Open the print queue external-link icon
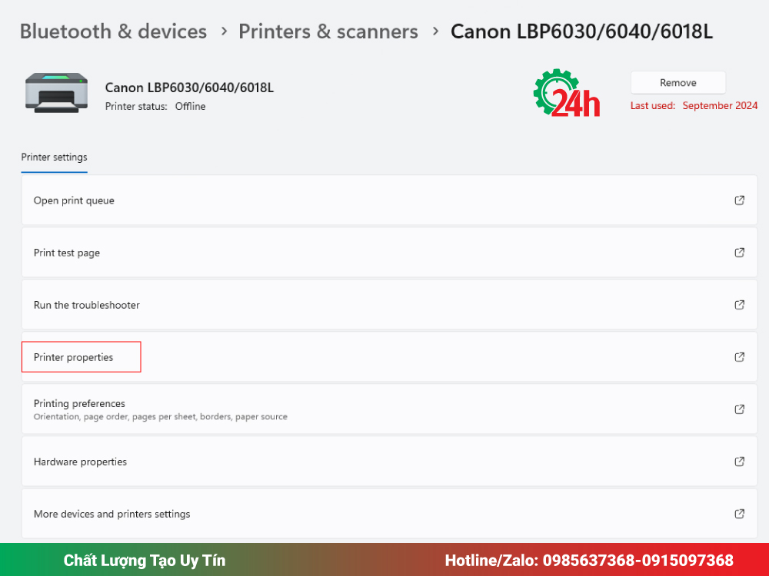Screen dimensions: 769x576 tap(739, 200)
